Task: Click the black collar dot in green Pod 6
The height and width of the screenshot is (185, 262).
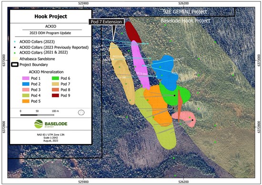Action: (x=174, y=96)
